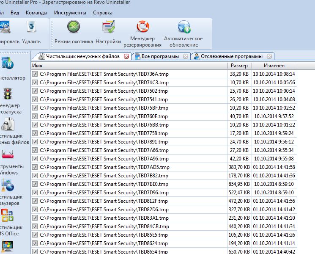
Task: Open MS Office cleaner sidebar icon
Action: [7, 215]
